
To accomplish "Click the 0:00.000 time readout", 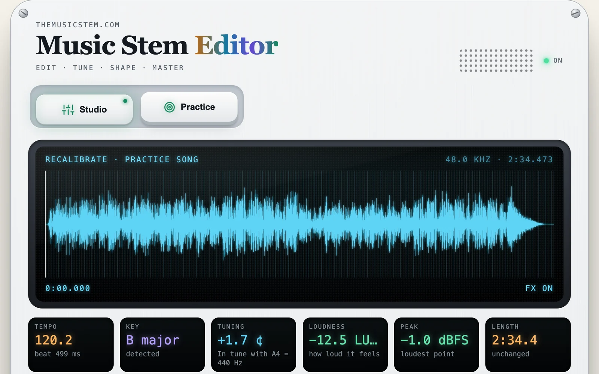I will [68, 288].
